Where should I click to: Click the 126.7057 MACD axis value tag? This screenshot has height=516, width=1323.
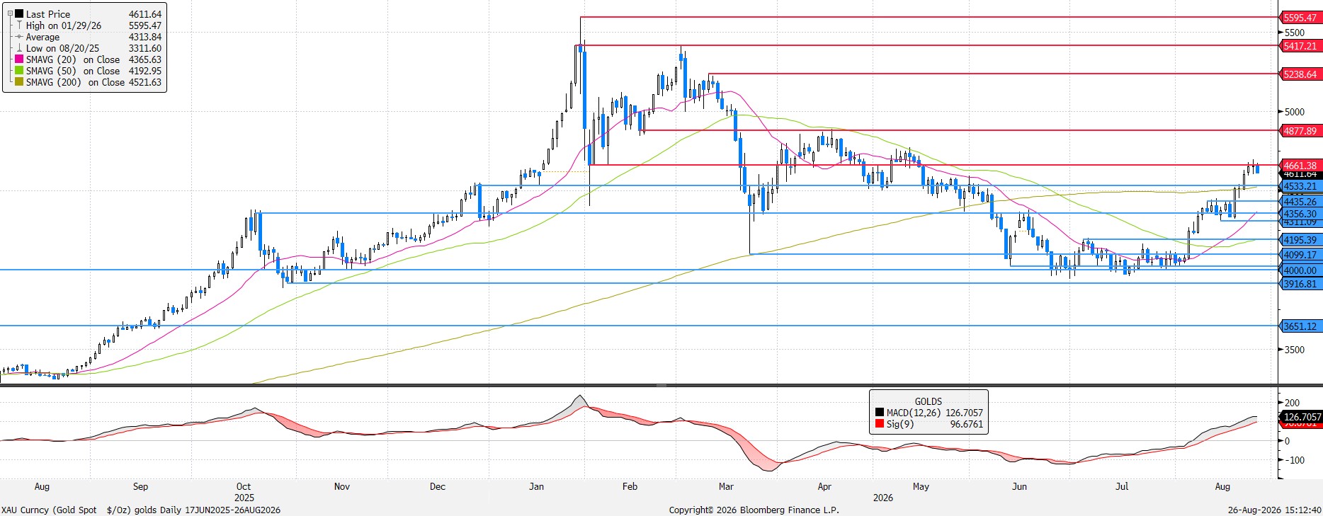tap(1302, 417)
